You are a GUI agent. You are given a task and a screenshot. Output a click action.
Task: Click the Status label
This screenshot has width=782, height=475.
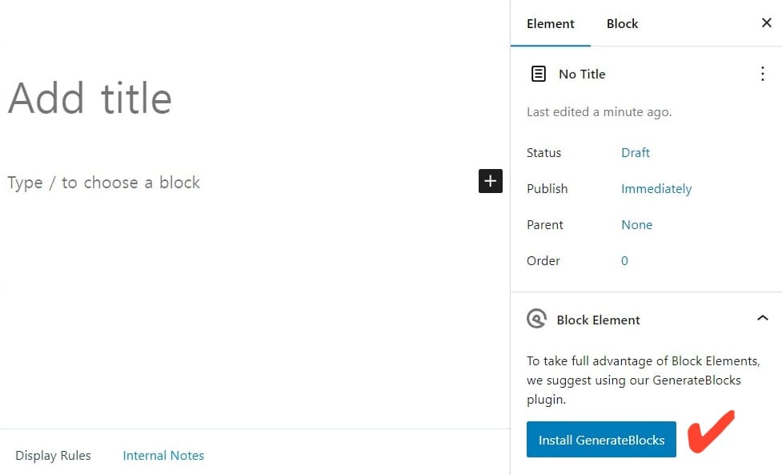pos(543,153)
